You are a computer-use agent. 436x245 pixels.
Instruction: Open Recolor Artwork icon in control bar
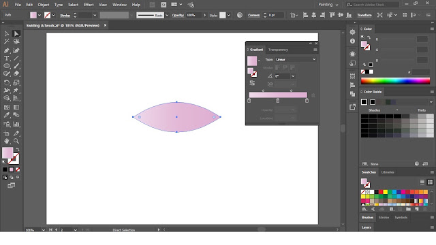coord(240,15)
